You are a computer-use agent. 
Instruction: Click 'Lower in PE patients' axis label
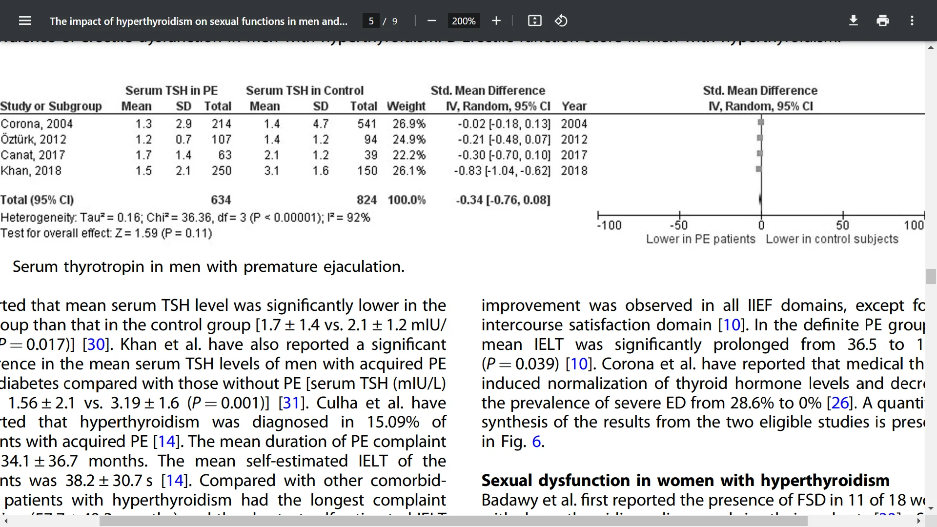click(701, 239)
